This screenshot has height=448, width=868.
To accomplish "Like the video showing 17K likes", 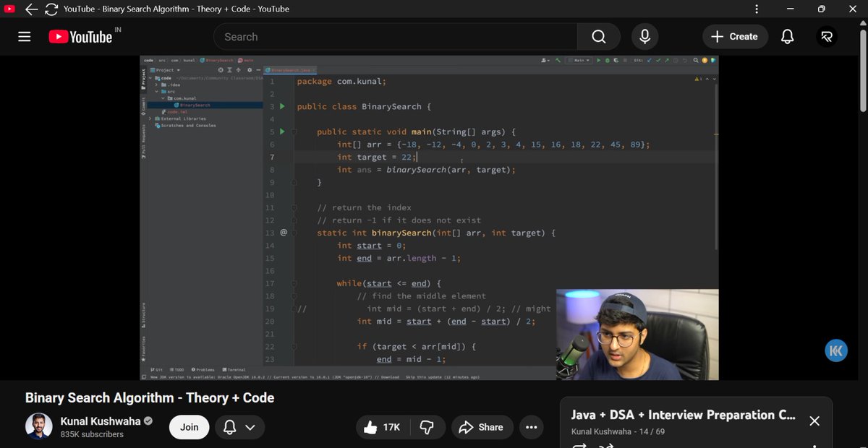I will point(383,427).
